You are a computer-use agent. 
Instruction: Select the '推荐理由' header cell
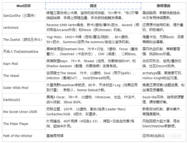tap(163, 6)
